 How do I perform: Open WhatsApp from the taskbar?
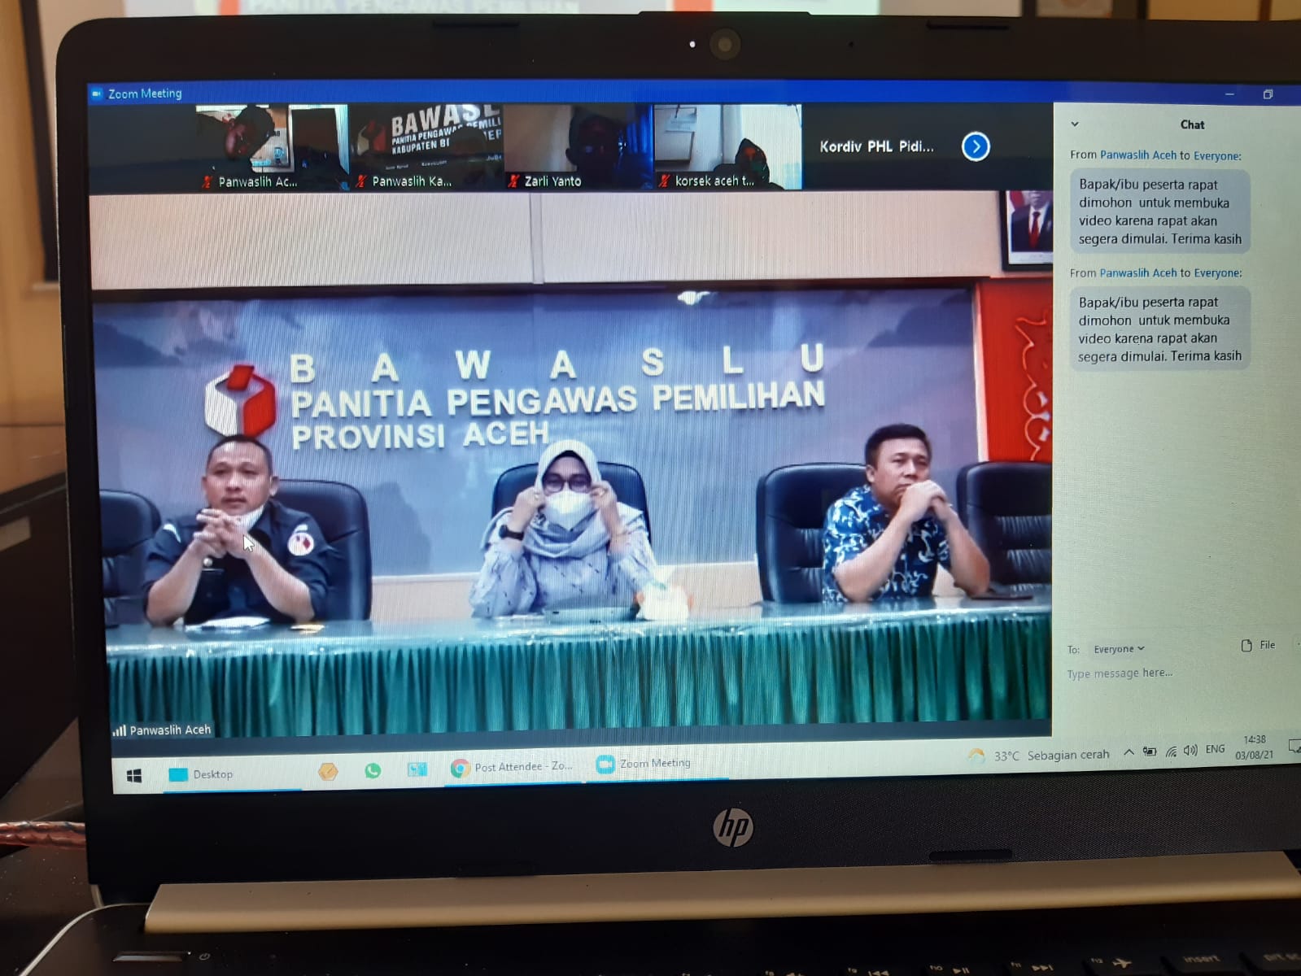373,770
